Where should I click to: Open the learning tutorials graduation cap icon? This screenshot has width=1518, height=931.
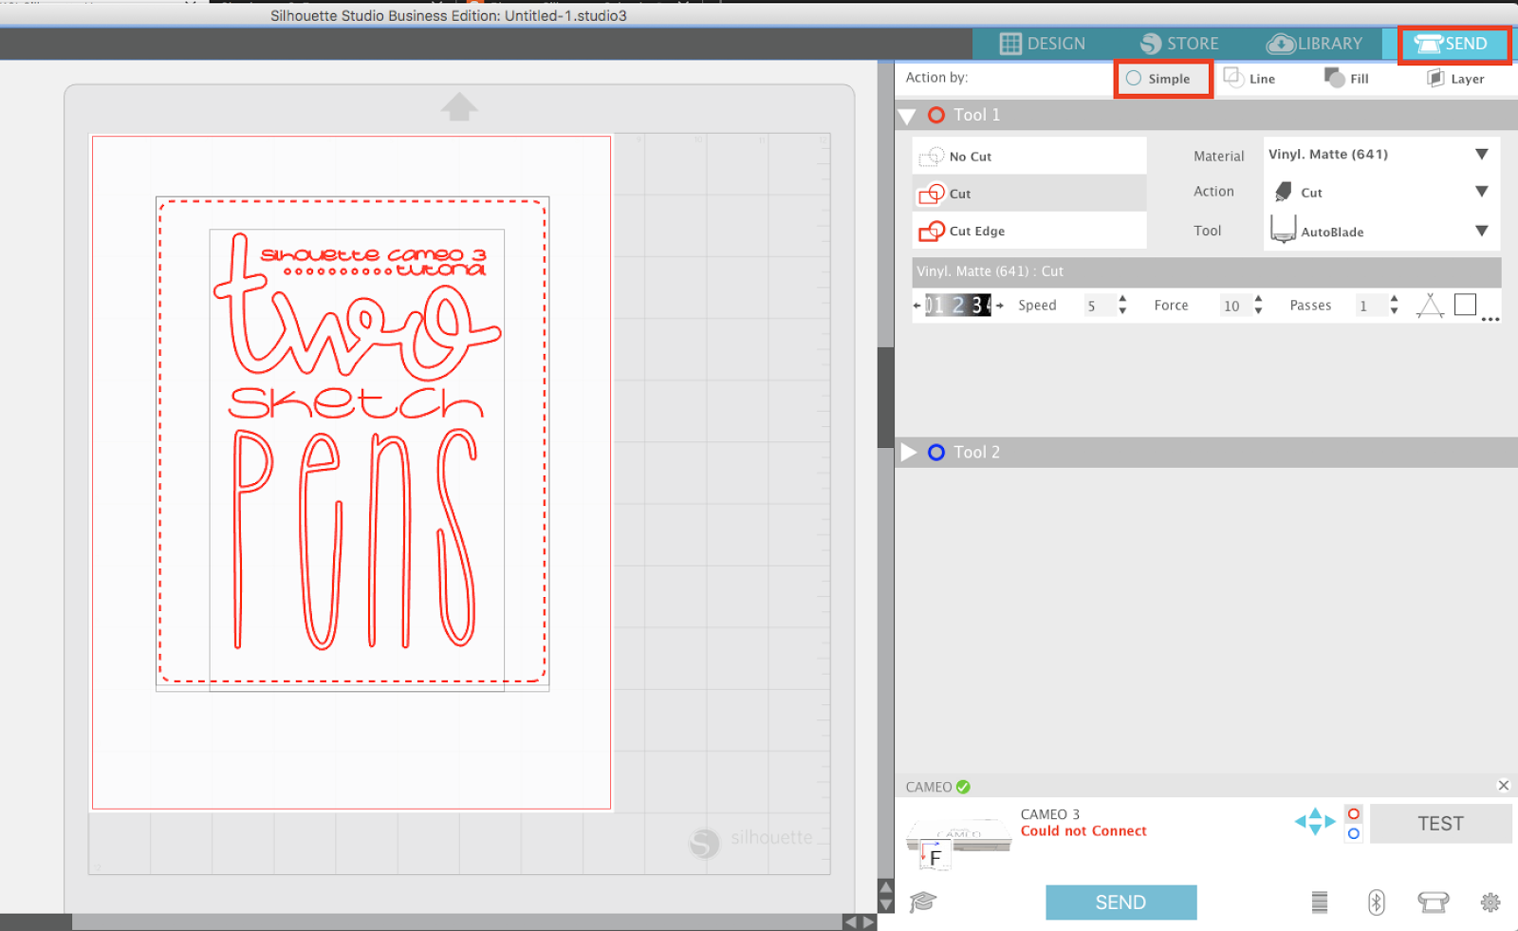tap(922, 903)
